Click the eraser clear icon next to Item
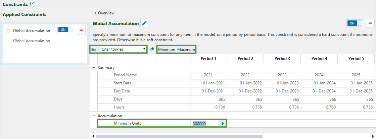The width and height of the screenshot is (376, 139). pos(152,49)
